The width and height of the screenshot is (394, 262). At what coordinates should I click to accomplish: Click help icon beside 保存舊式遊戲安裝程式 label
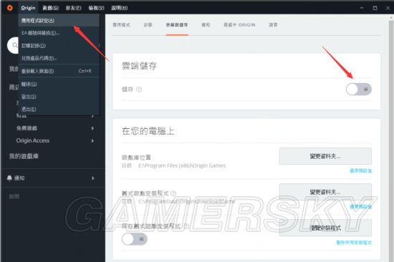click(186, 226)
